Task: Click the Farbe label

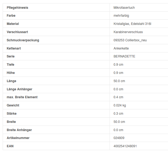Action: click(11, 16)
